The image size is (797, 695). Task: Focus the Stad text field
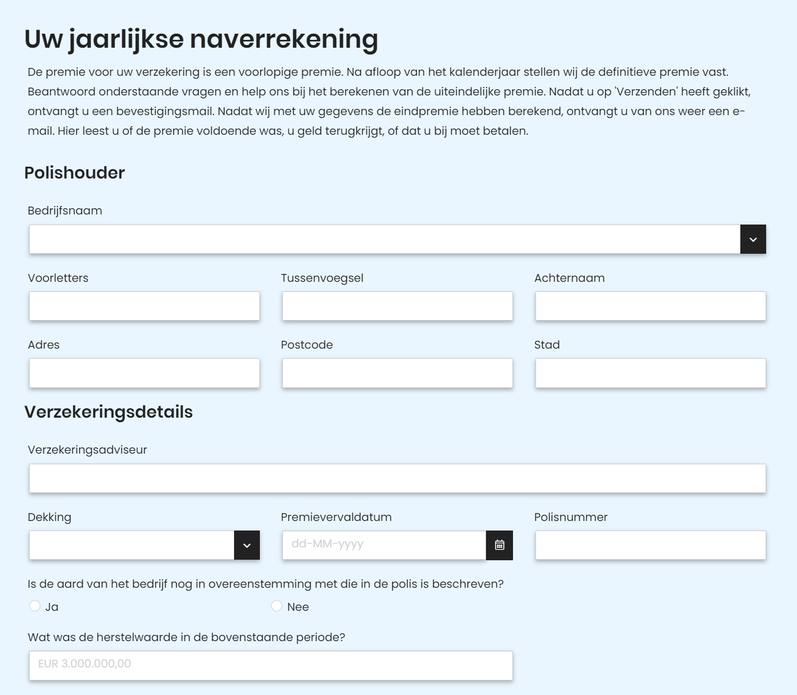click(x=651, y=373)
